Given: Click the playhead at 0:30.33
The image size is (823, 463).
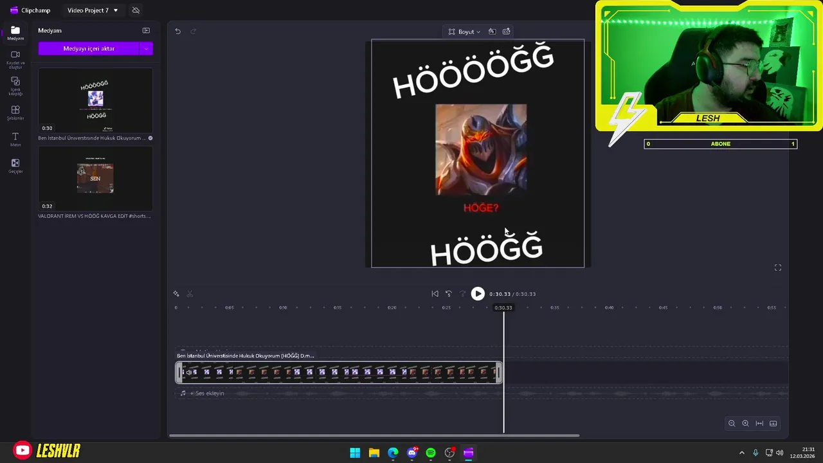Looking at the screenshot, I should (503, 307).
